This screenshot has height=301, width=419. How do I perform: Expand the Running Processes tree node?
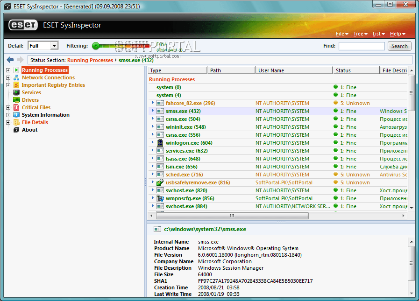click(x=8, y=70)
